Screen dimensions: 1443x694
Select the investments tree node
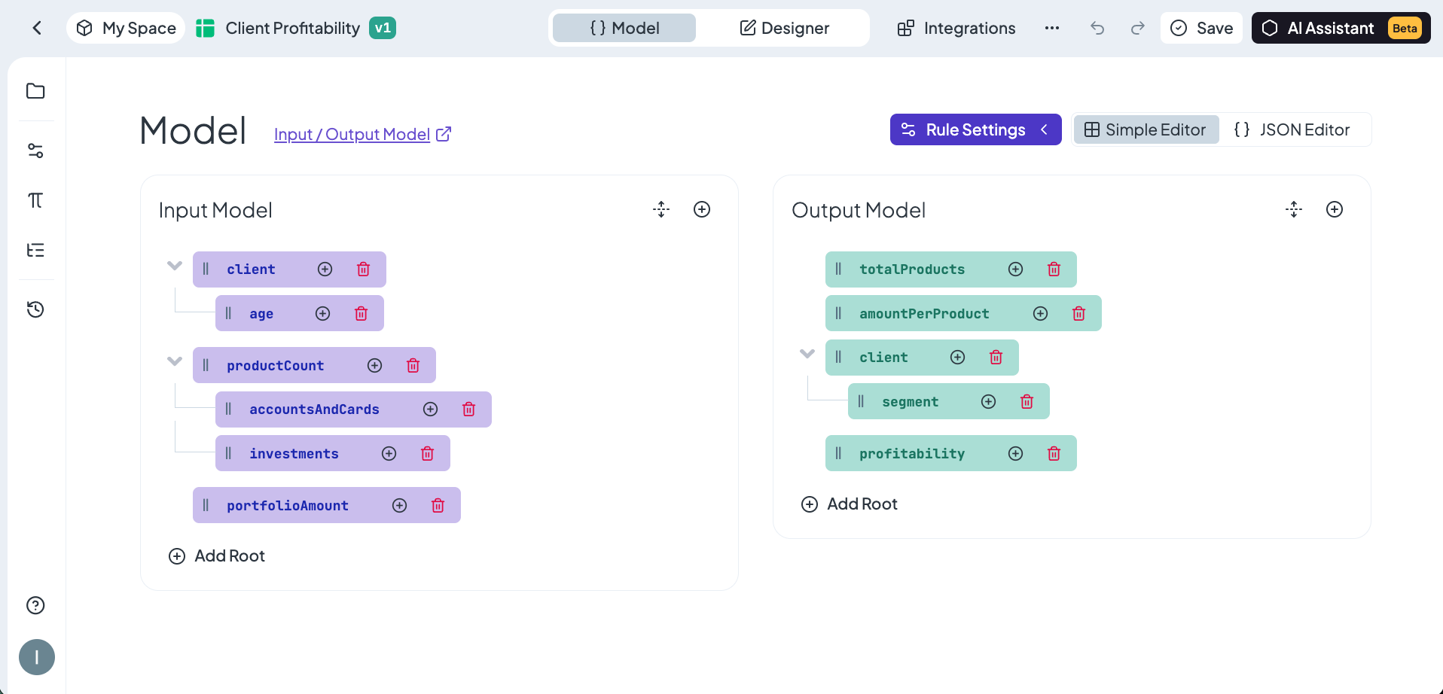(294, 454)
